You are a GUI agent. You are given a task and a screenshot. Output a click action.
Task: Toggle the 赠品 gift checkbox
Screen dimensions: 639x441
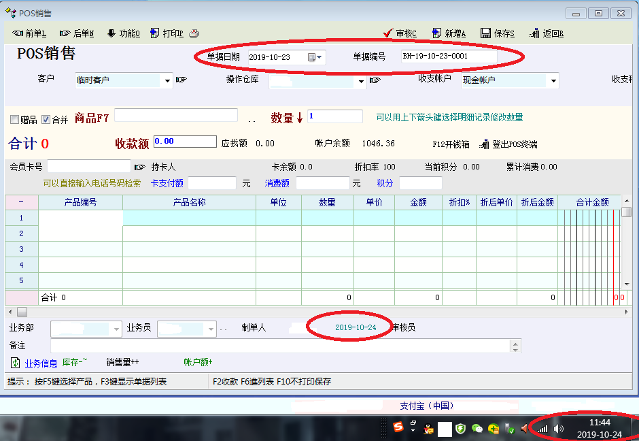(x=15, y=120)
